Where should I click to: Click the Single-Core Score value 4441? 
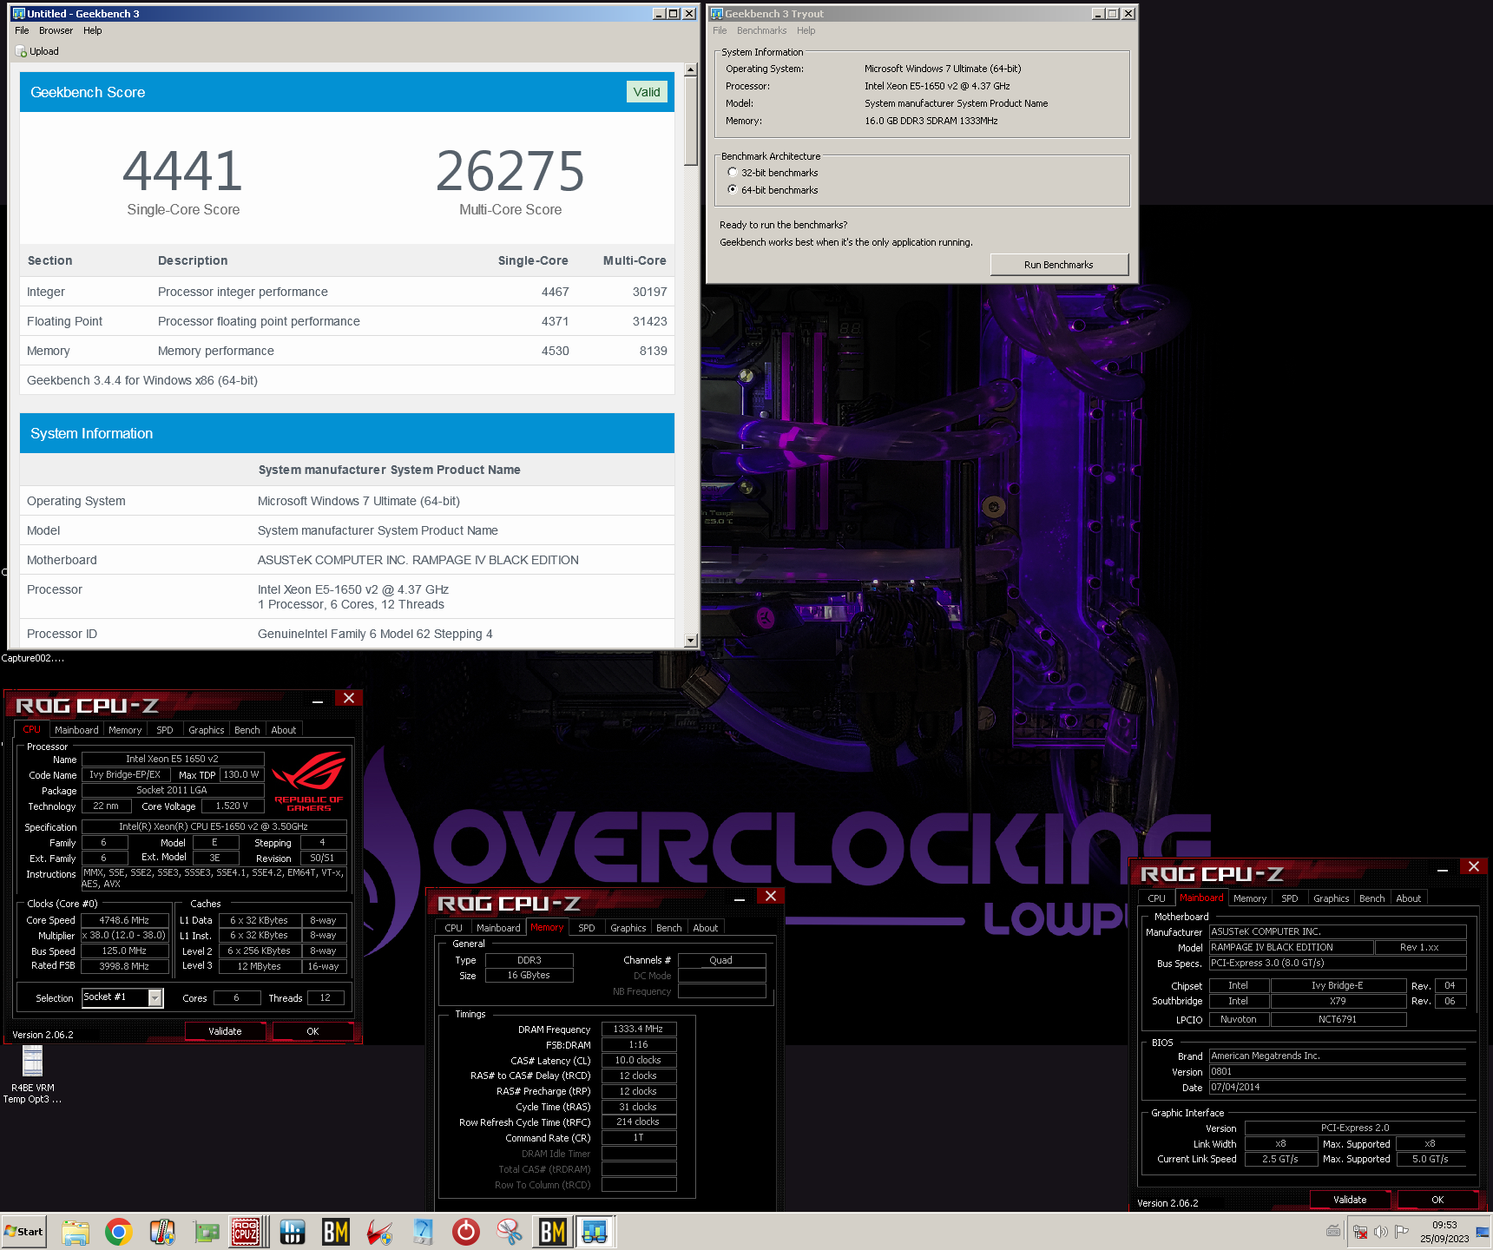click(182, 171)
